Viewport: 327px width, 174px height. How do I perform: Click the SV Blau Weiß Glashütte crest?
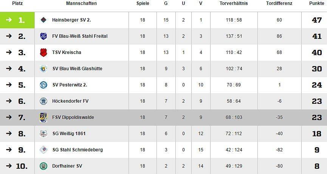click(43, 69)
